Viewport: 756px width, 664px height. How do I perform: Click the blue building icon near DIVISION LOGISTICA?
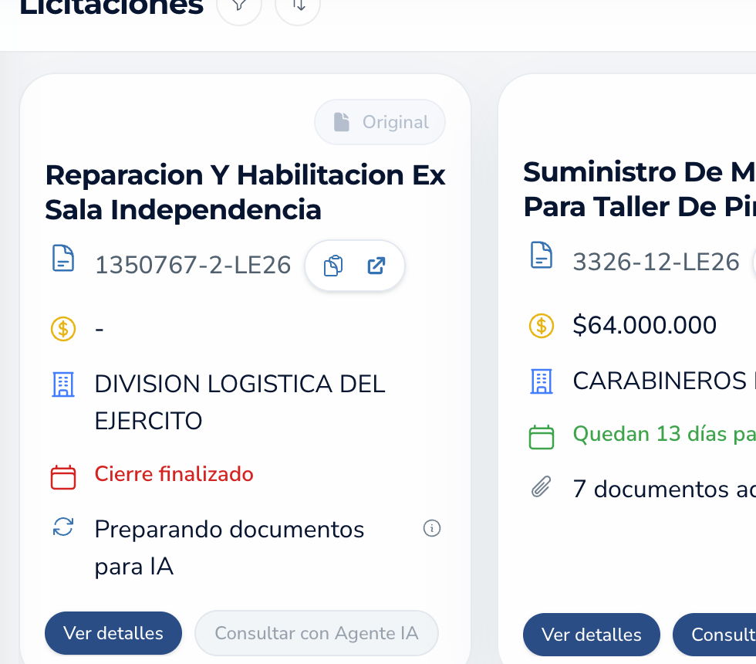coord(62,384)
